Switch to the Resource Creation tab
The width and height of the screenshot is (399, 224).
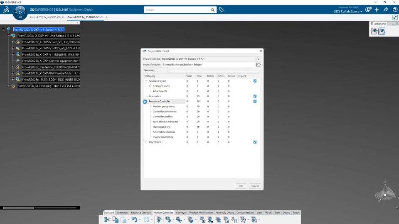tap(141, 212)
